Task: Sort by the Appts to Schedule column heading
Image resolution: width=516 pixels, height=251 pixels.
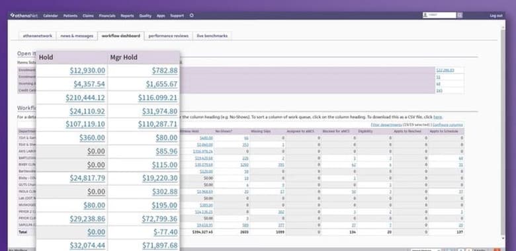Action: (444, 131)
